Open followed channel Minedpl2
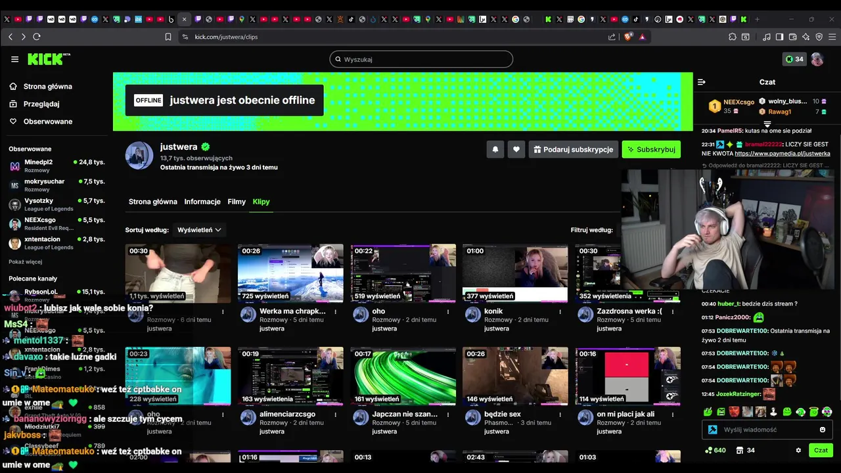The height and width of the screenshot is (473, 841). (57, 166)
